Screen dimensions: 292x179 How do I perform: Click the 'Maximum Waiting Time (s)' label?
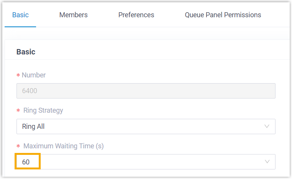64,146
